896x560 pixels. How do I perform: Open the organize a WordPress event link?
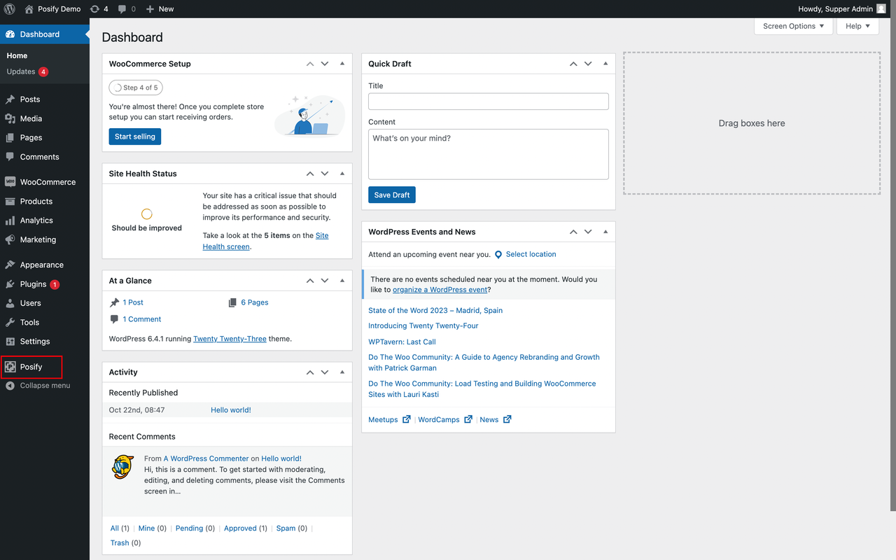click(x=440, y=290)
